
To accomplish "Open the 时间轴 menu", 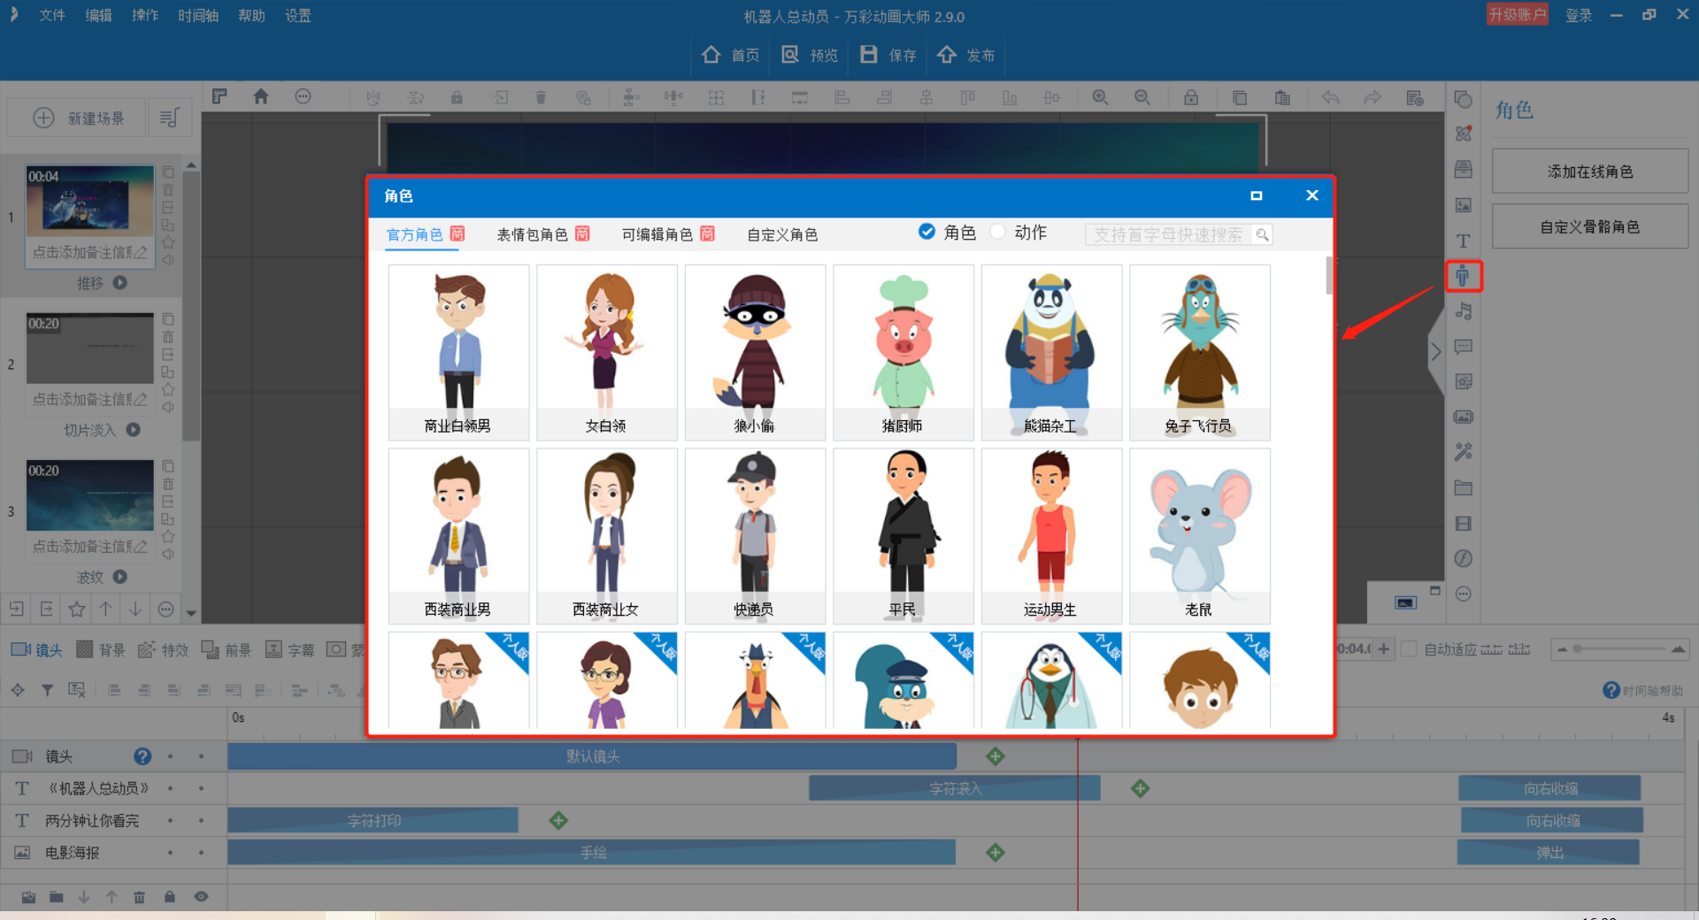I will [198, 16].
